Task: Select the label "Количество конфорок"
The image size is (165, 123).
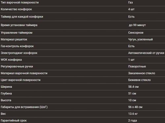Action: 16,9
